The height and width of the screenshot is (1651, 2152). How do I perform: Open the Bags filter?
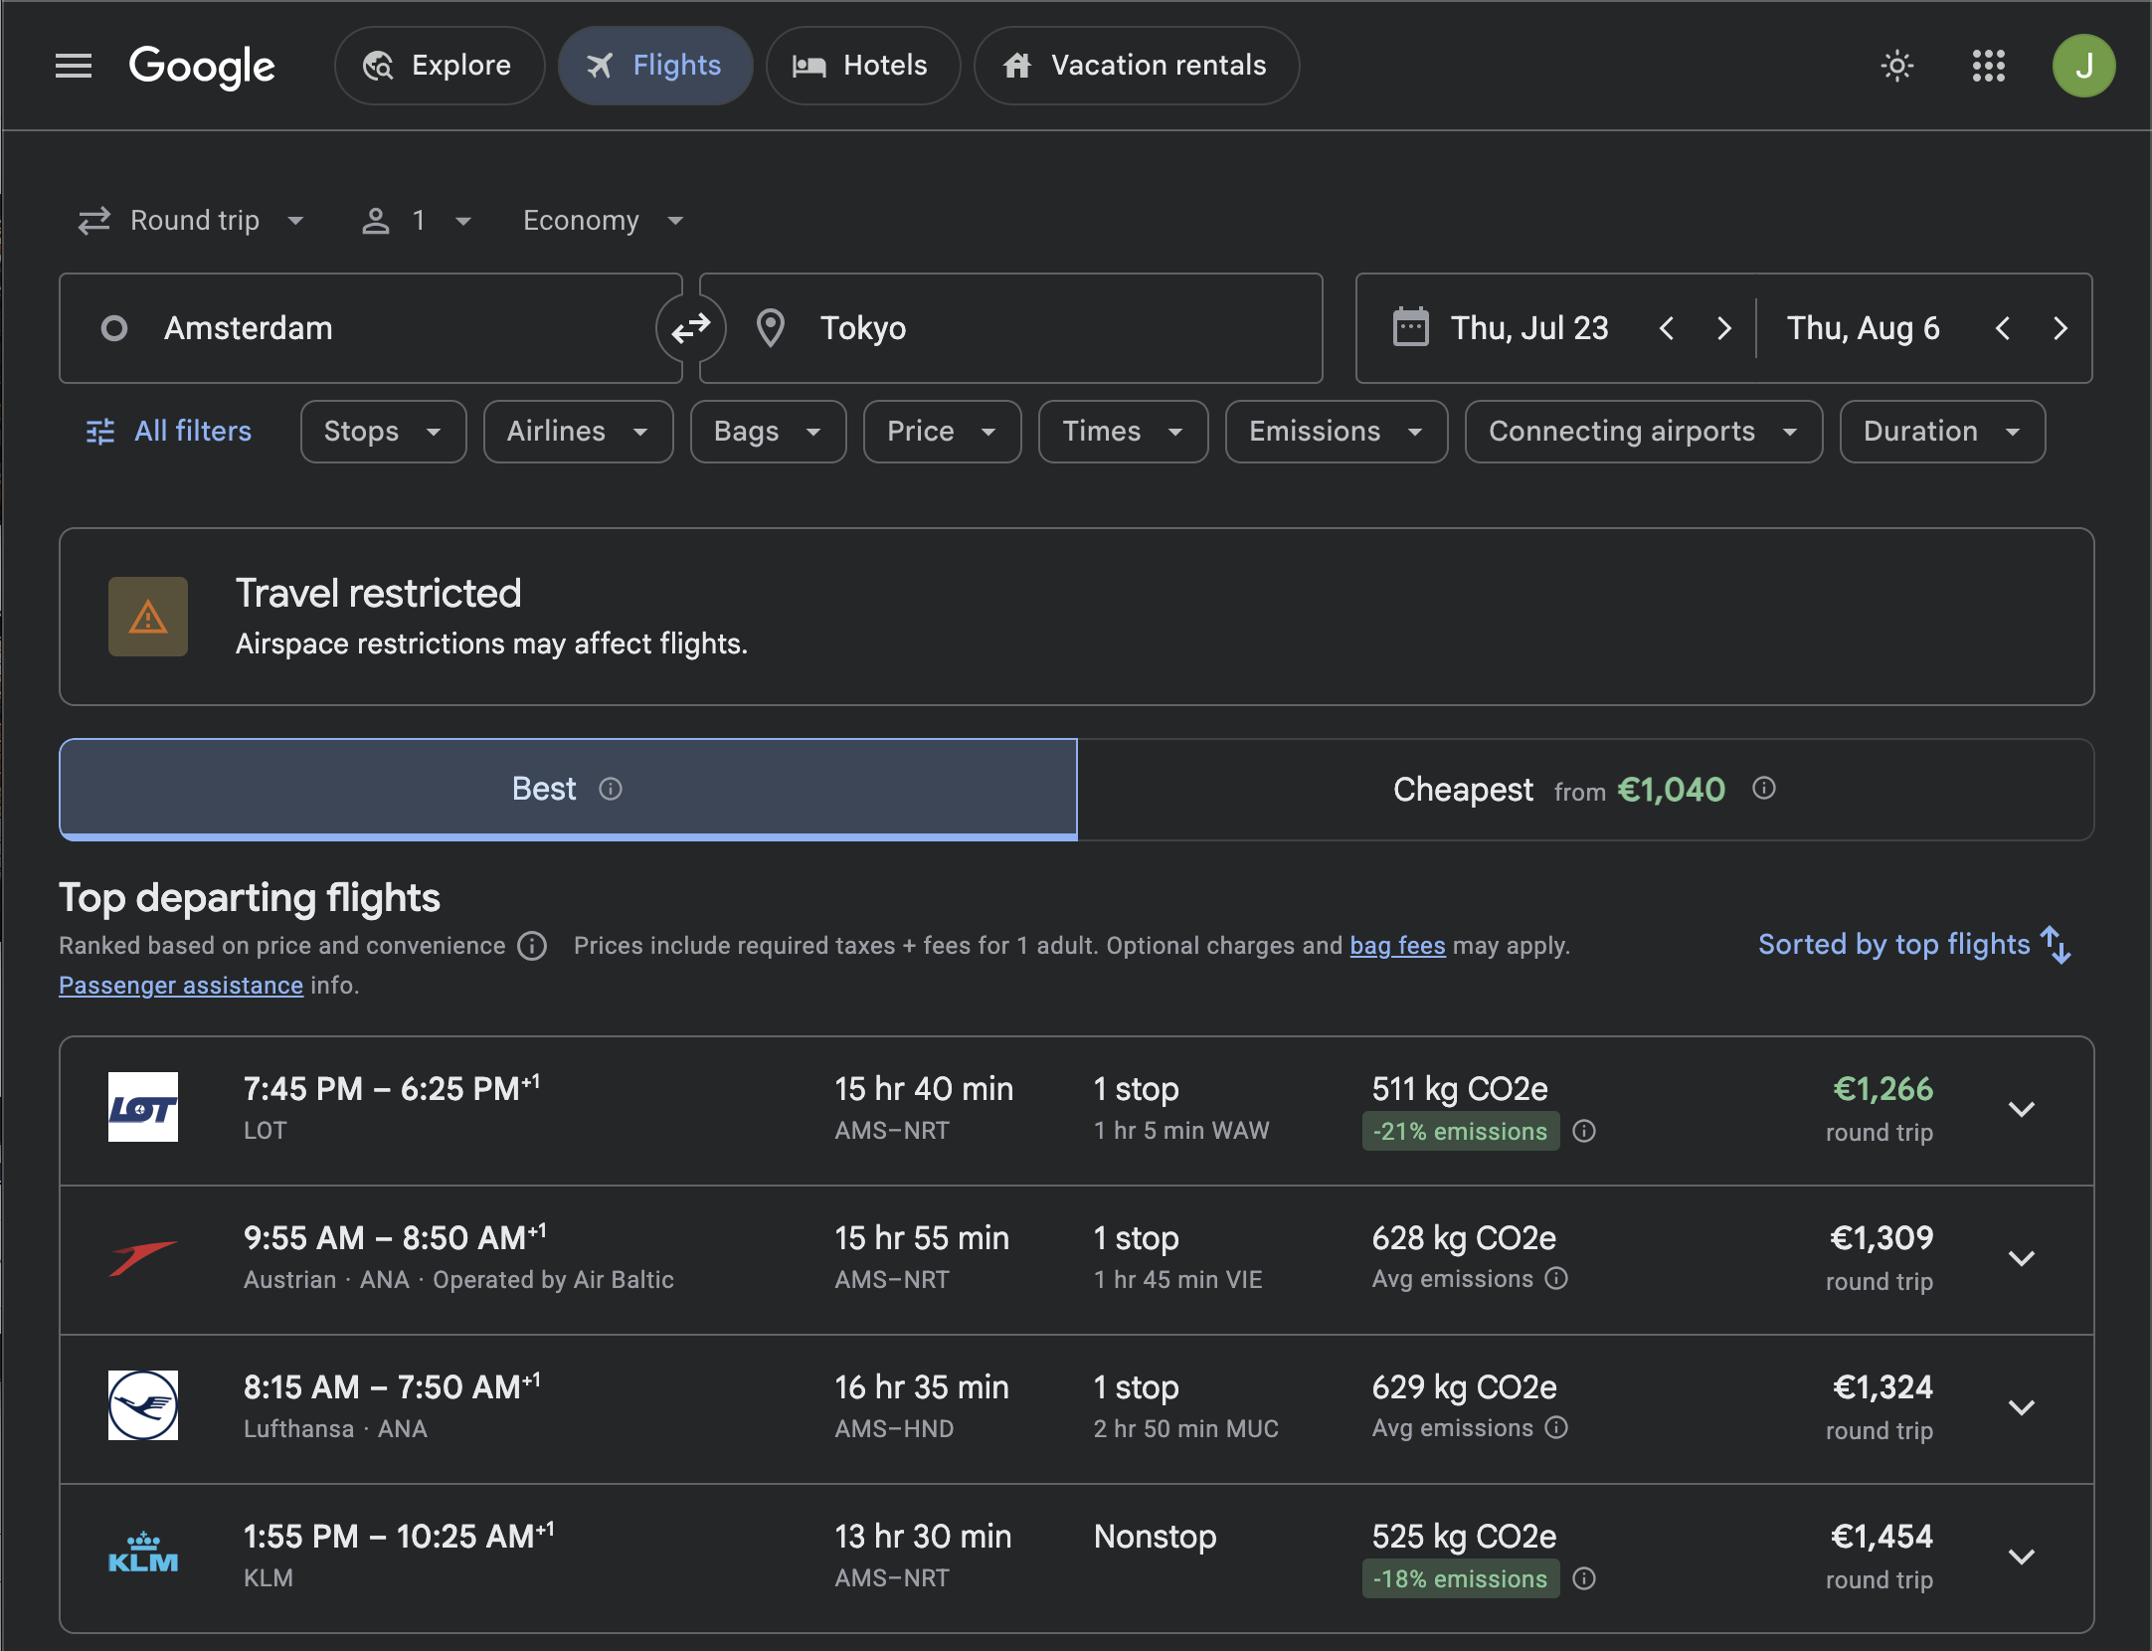tap(769, 432)
